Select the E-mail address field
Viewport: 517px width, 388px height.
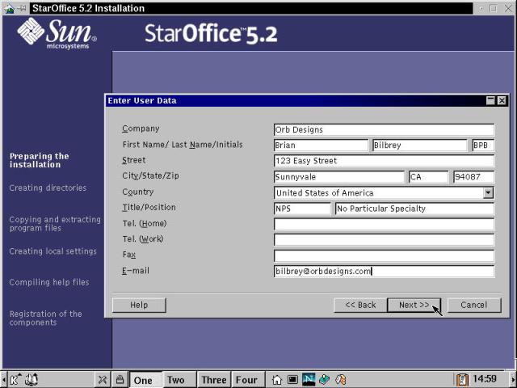click(384, 272)
